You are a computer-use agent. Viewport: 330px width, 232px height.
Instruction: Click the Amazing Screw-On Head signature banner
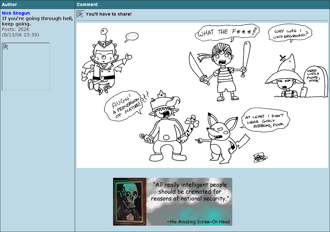coord(173,202)
